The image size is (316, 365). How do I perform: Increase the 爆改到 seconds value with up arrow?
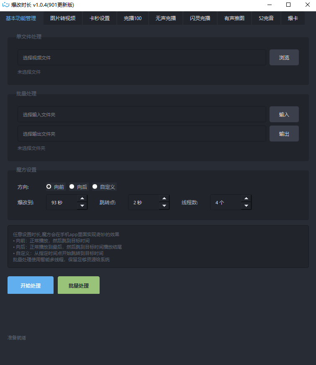(82, 199)
